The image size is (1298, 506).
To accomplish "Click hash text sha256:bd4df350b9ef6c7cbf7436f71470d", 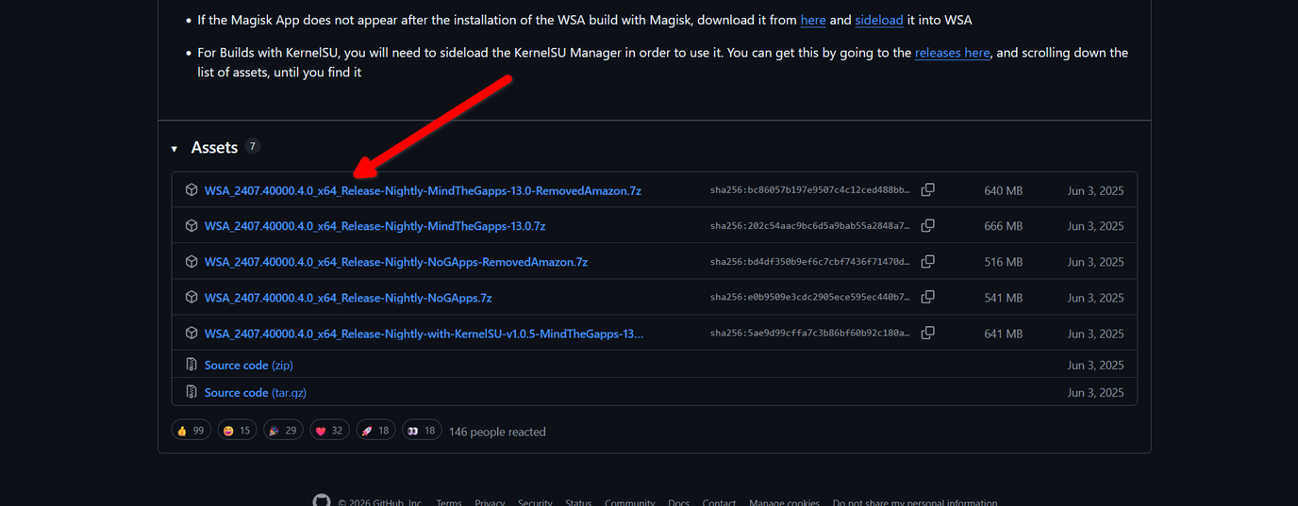I will coord(810,262).
